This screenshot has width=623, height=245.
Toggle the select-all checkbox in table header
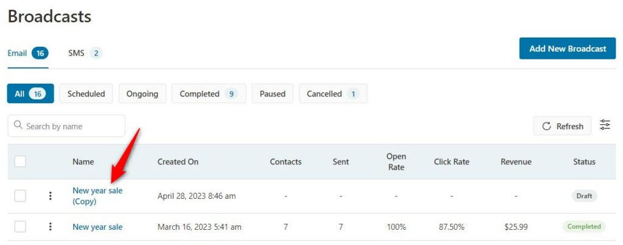(20, 161)
